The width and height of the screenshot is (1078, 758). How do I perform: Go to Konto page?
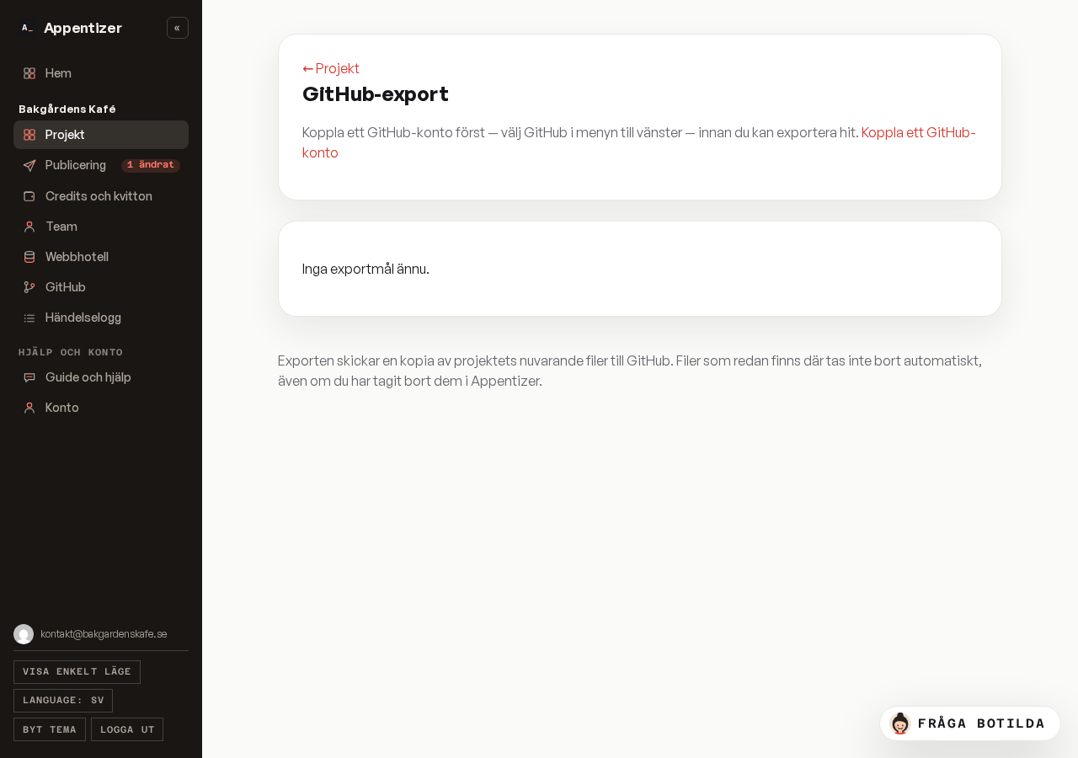click(x=101, y=408)
